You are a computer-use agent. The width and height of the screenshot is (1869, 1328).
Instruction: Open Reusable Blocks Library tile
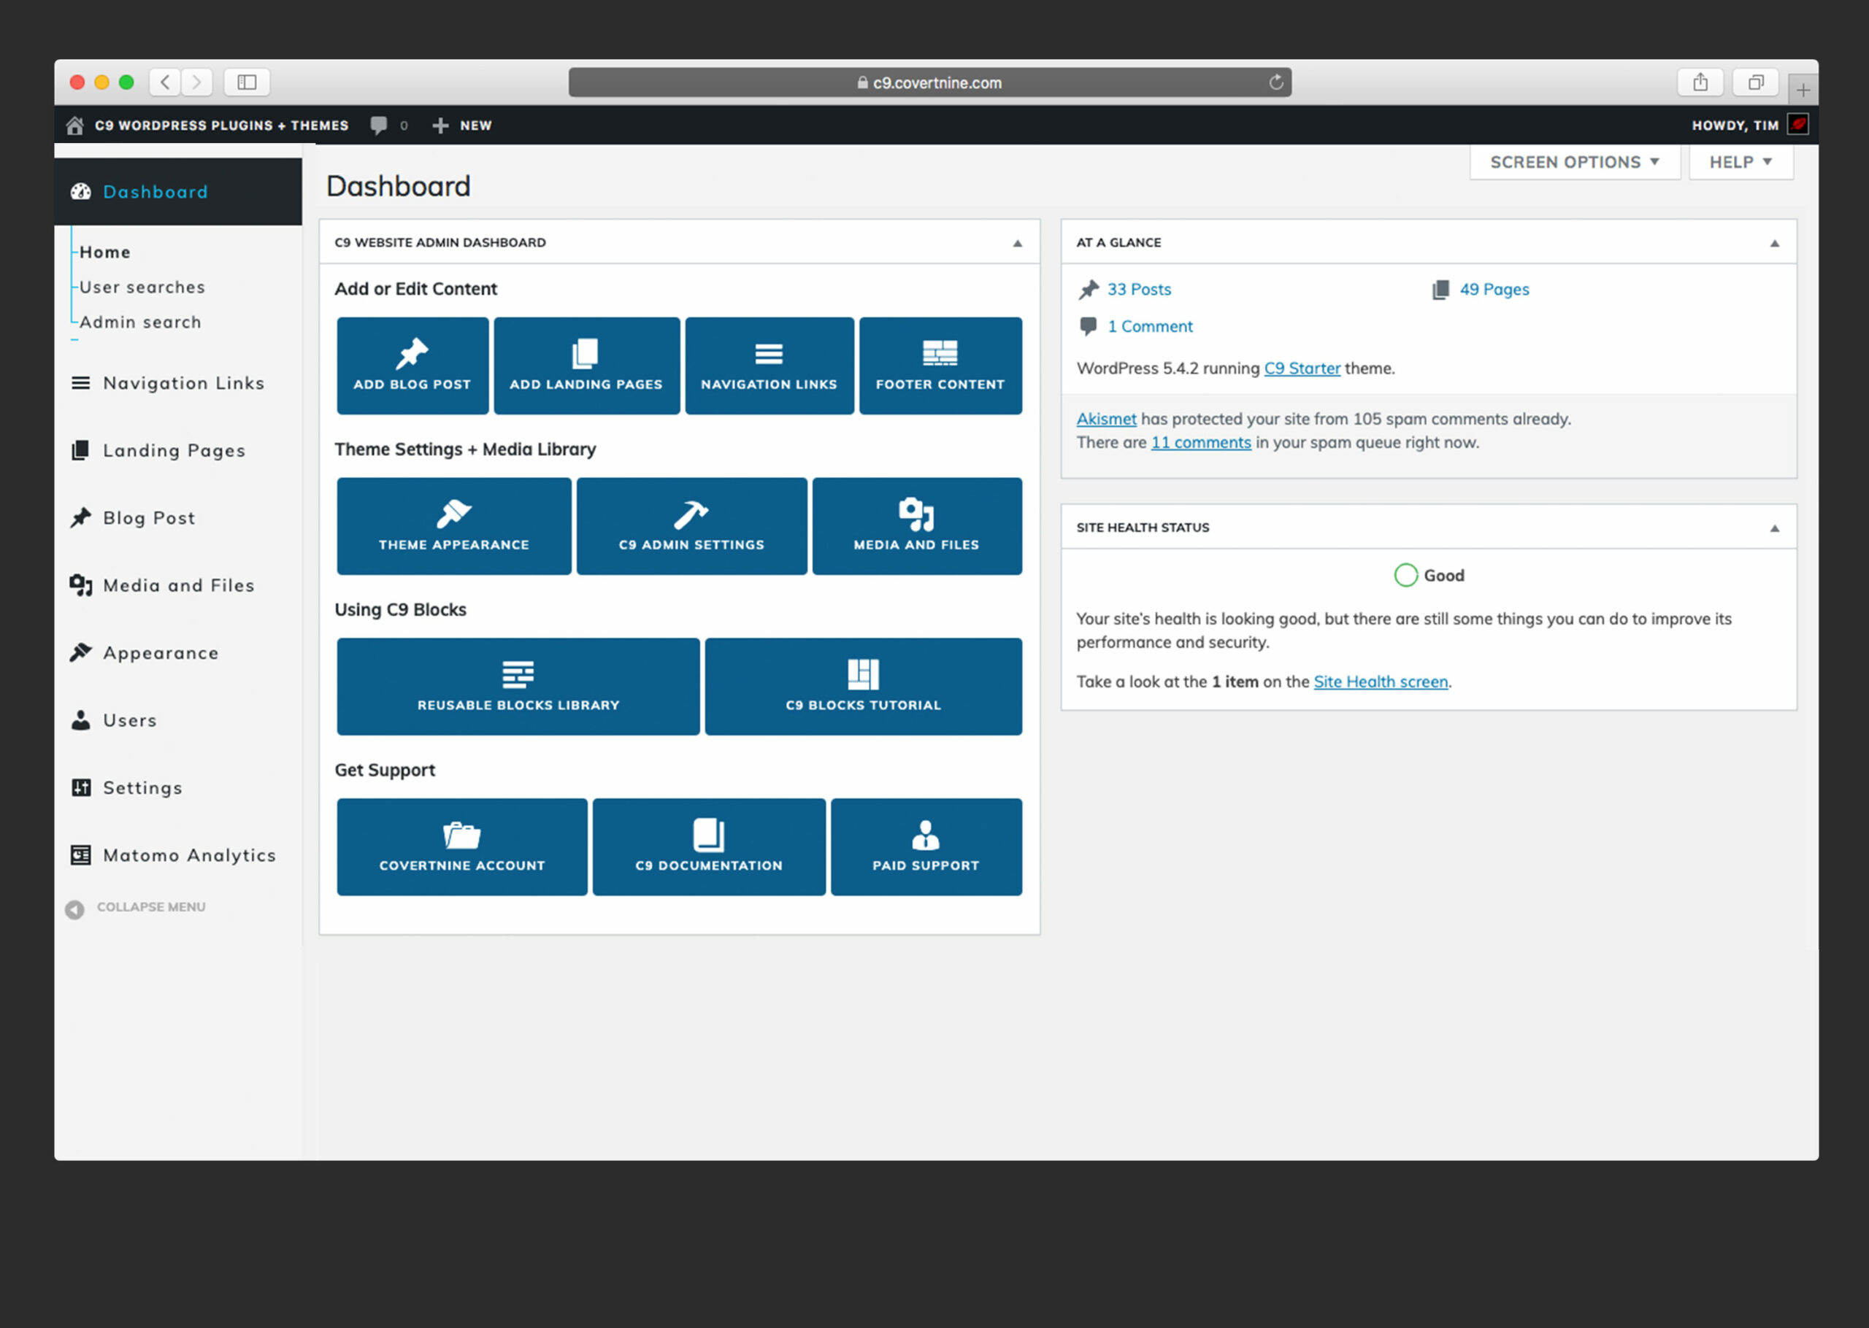518,686
